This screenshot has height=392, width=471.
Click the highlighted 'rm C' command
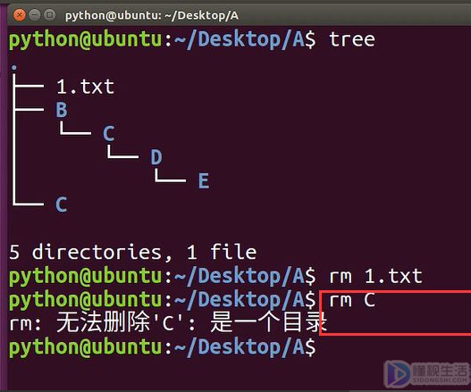[352, 300]
